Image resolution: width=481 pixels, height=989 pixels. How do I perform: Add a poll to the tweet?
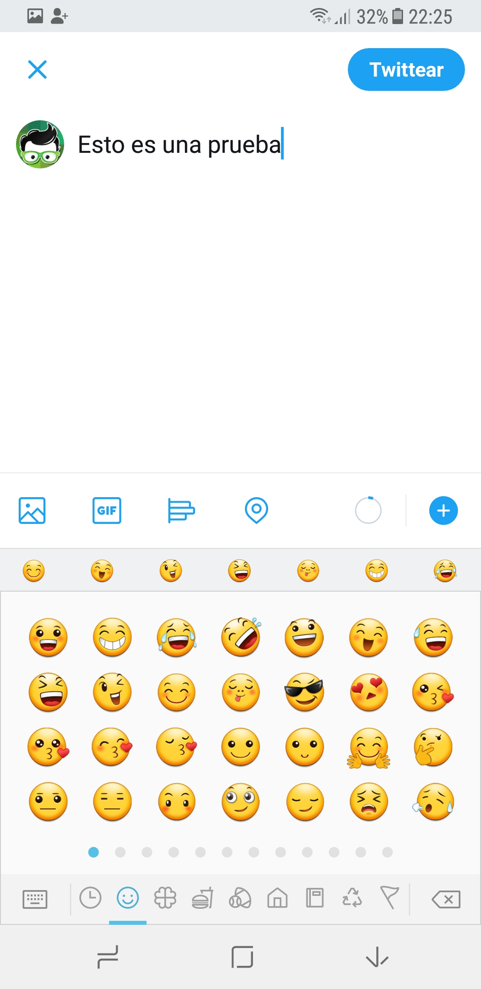pyautogui.click(x=181, y=511)
